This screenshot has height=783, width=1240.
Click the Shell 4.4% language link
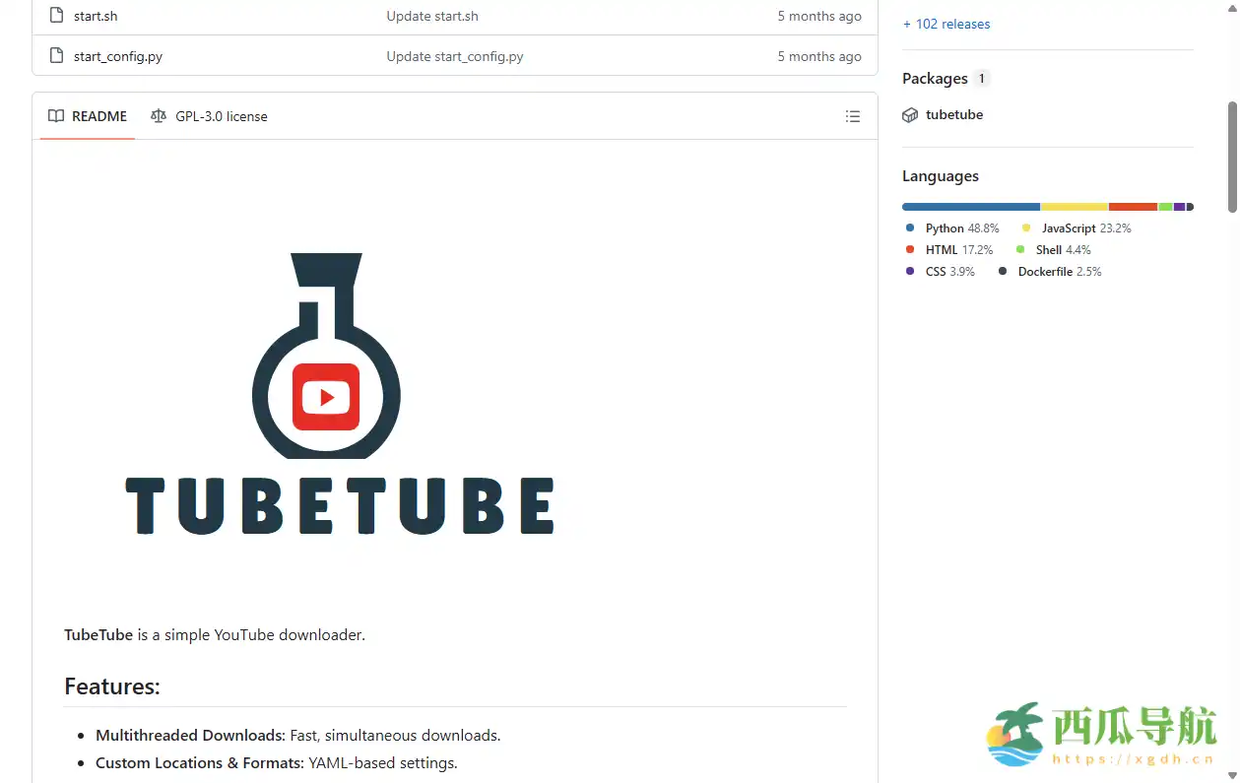[x=1063, y=249]
